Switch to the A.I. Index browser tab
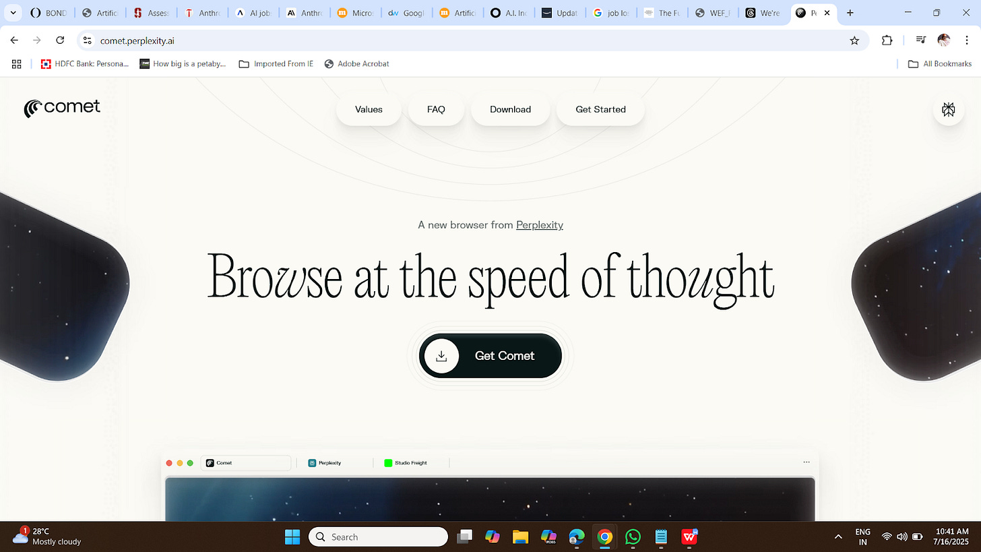This screenshot has width=981, height=552. 509,13
